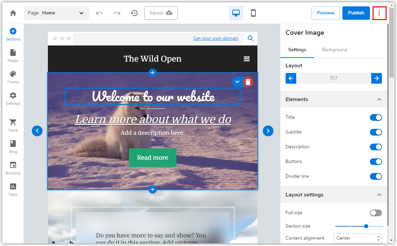Screen dimensions: 397x246
Task: Expand section options chevron beside trash icon
Action: tap(237, 82)
